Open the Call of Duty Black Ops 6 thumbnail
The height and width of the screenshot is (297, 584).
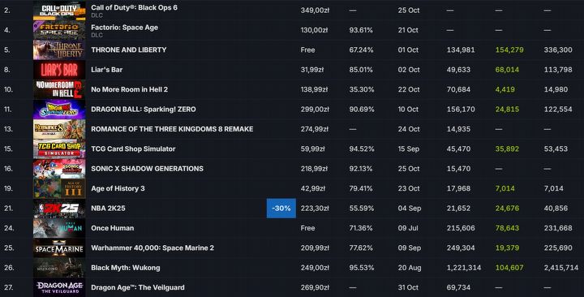coord(59,11)
